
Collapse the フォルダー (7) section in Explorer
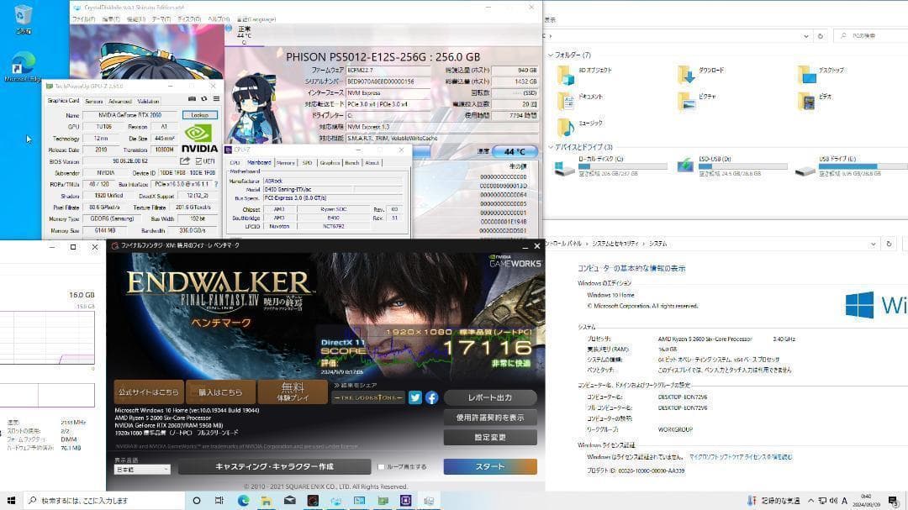[550, 55]
